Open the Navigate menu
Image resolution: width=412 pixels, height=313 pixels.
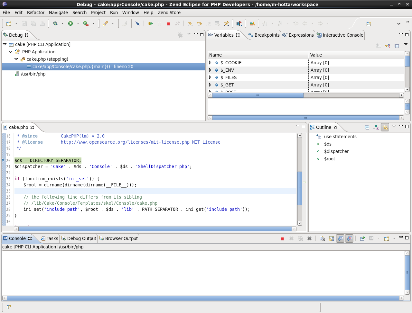click(x=58, y=13)
